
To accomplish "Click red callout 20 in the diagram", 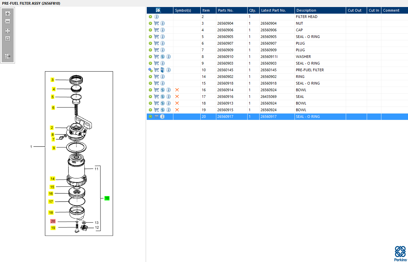I will click(x=53, y=221).
